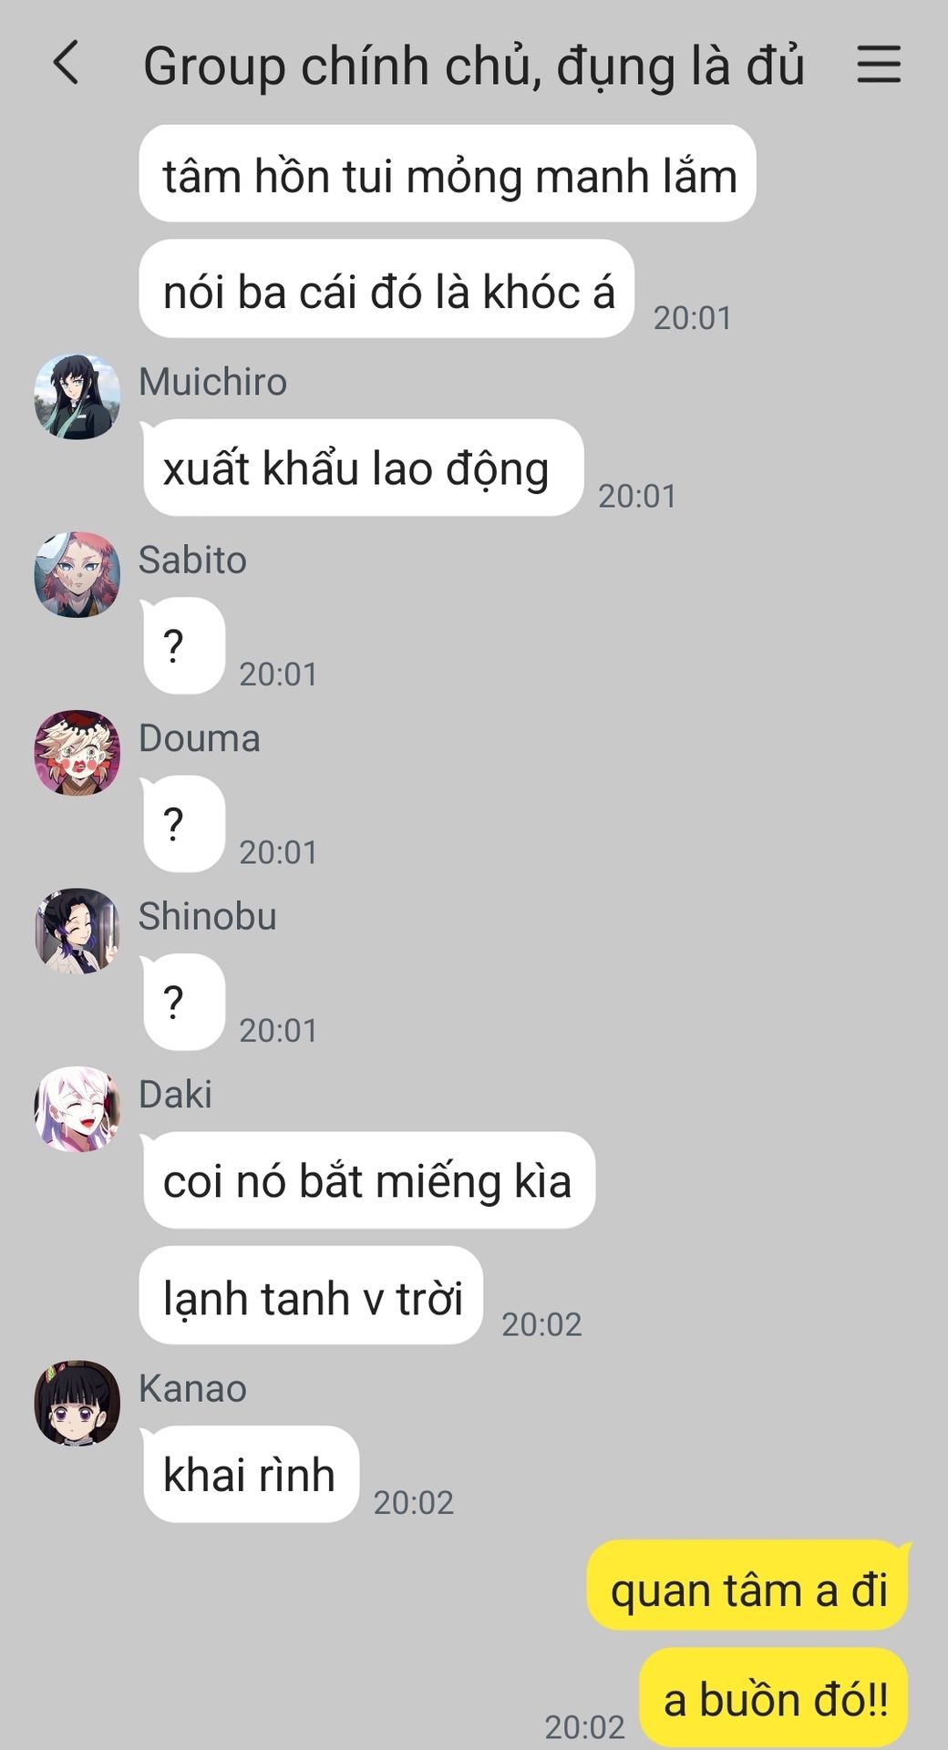948x1750 pixels.
Task: Select the 'xuất khẩu lao động' message
Action: 361,468
